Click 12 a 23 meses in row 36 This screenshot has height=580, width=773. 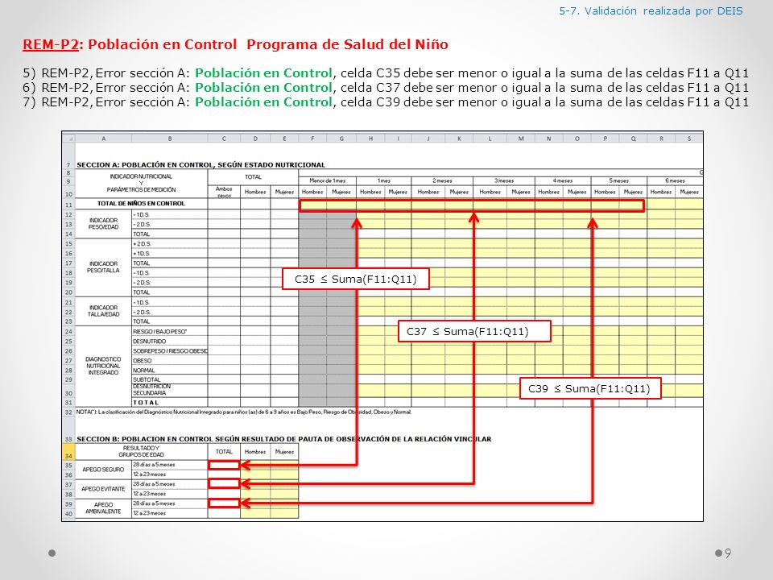pos(150,474)
